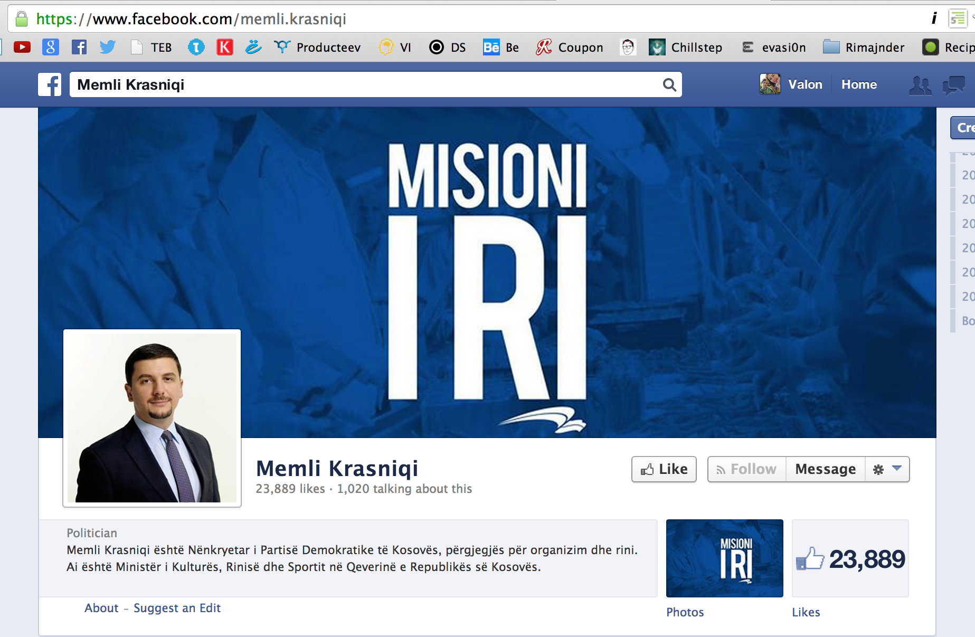Toggle Like on Memli Krasniqi page

pos(664,469)
